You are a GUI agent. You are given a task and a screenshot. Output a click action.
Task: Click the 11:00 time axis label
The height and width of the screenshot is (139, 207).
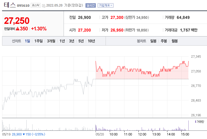pyautogui.click(x=128, y=134)
